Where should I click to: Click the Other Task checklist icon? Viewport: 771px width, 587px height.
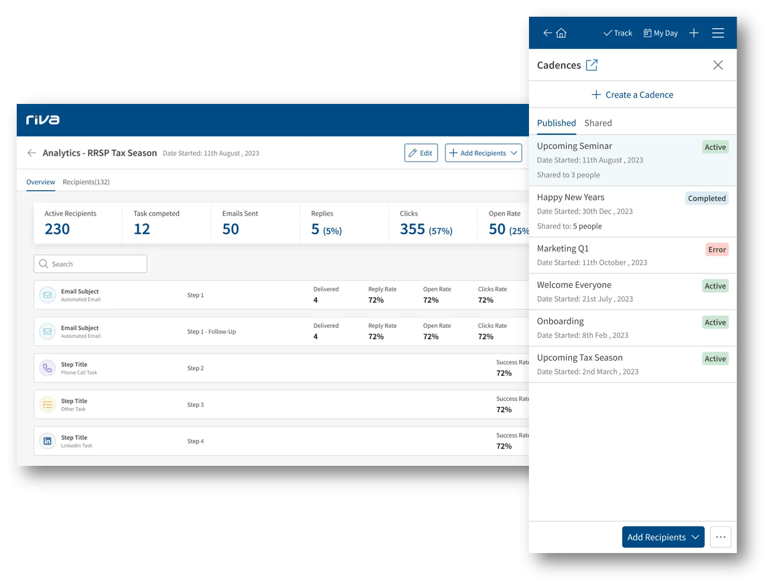click(x=48, y=405)
